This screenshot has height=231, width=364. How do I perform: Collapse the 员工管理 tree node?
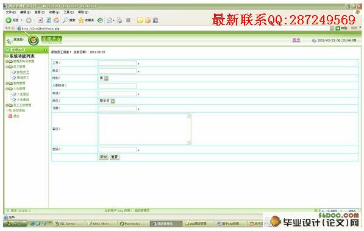7,67
